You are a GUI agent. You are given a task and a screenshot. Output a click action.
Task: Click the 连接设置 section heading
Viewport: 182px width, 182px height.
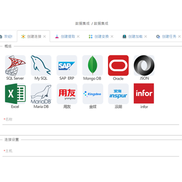[12, 140]
